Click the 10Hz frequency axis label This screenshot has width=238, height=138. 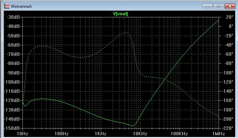pos(22,134)
